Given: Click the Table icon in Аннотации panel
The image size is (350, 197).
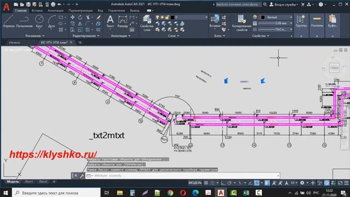Looking at the screenshot, I should pyautogui.click(x=132, y=30).
